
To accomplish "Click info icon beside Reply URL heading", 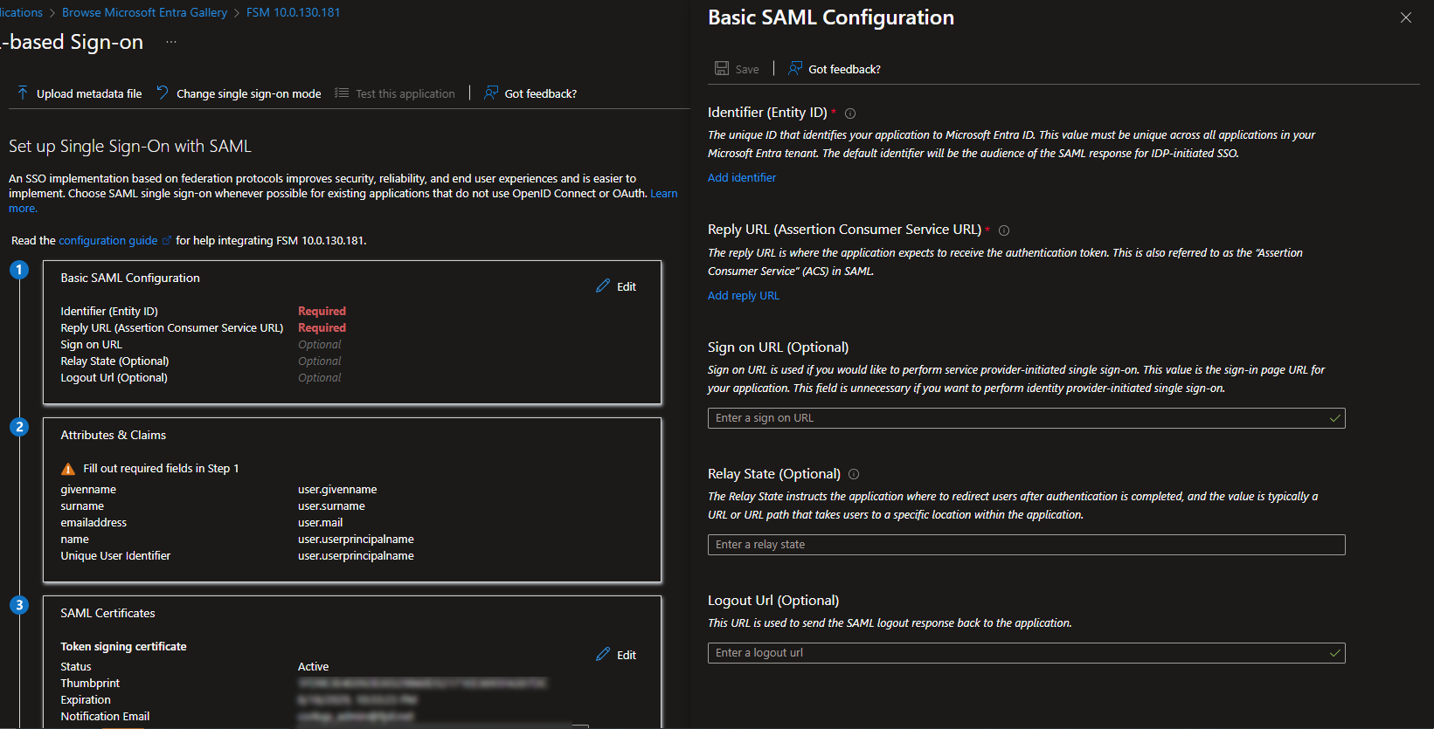I will click(1004, 230).
